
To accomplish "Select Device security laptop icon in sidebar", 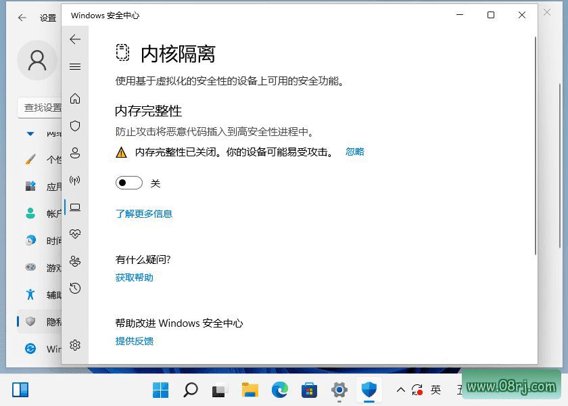I will pyautogui.click(x=75, y=207).
